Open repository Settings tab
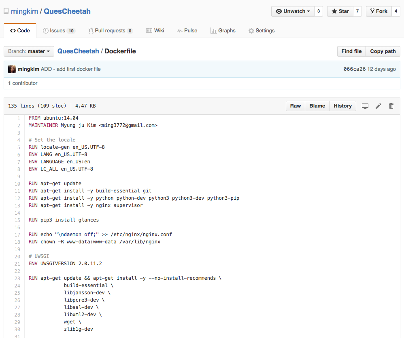Image resolution: width=404 pixels, height=338 pixels. (262, 31)
